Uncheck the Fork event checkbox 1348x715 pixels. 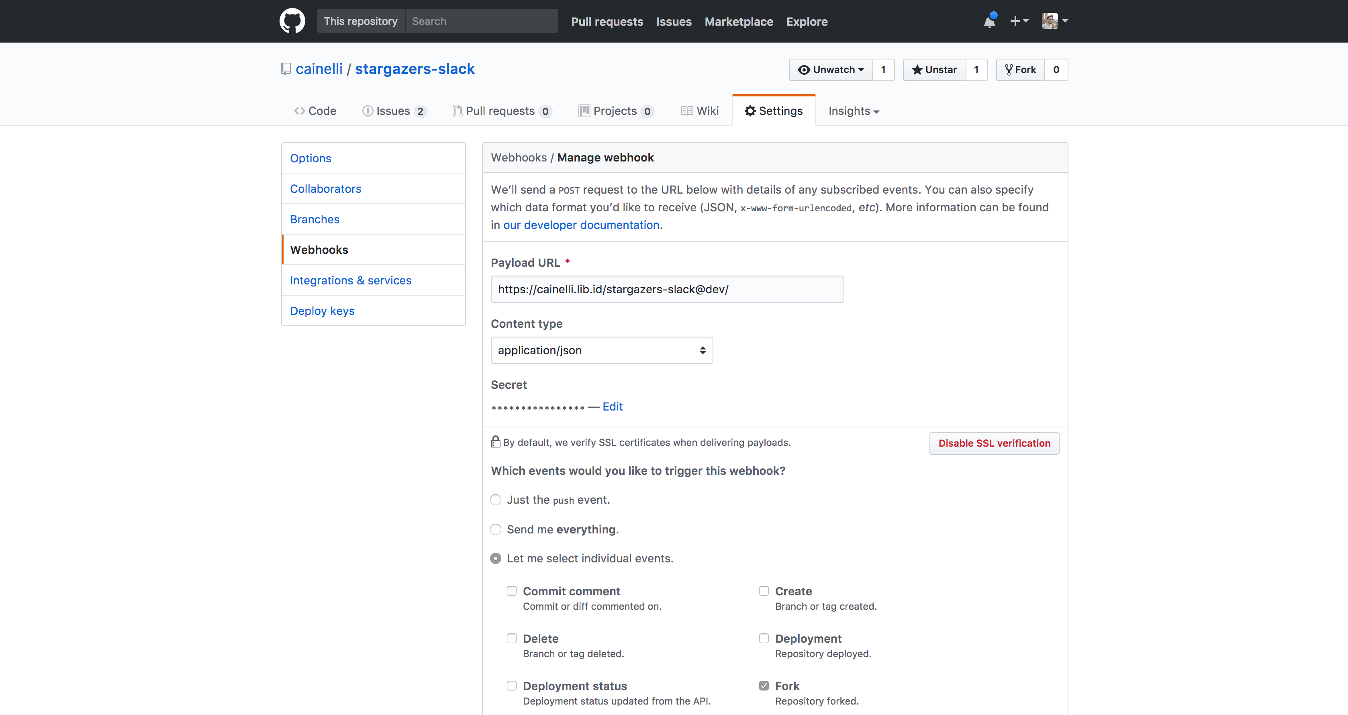click(x=764, y=686)
